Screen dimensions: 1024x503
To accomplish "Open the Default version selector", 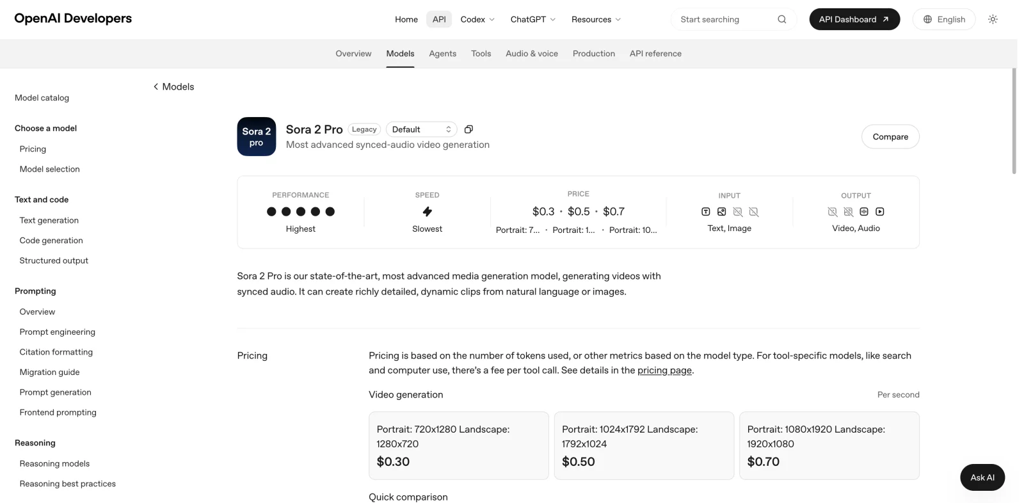I will click(x=421, y=129).
